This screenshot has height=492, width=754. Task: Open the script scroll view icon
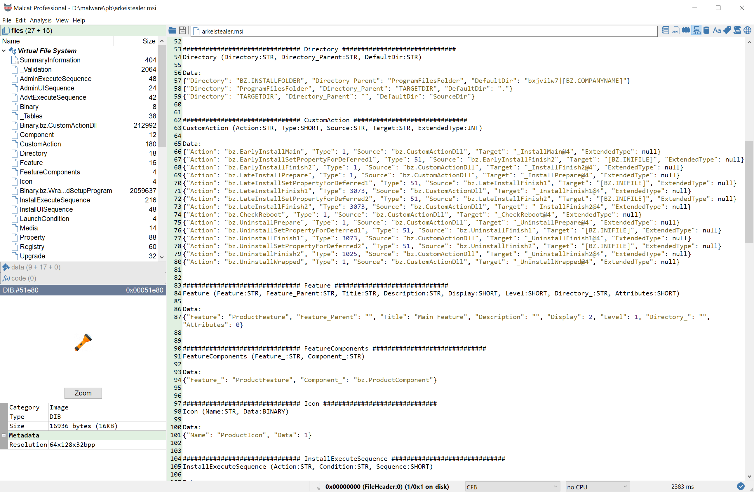coord(737,30)
